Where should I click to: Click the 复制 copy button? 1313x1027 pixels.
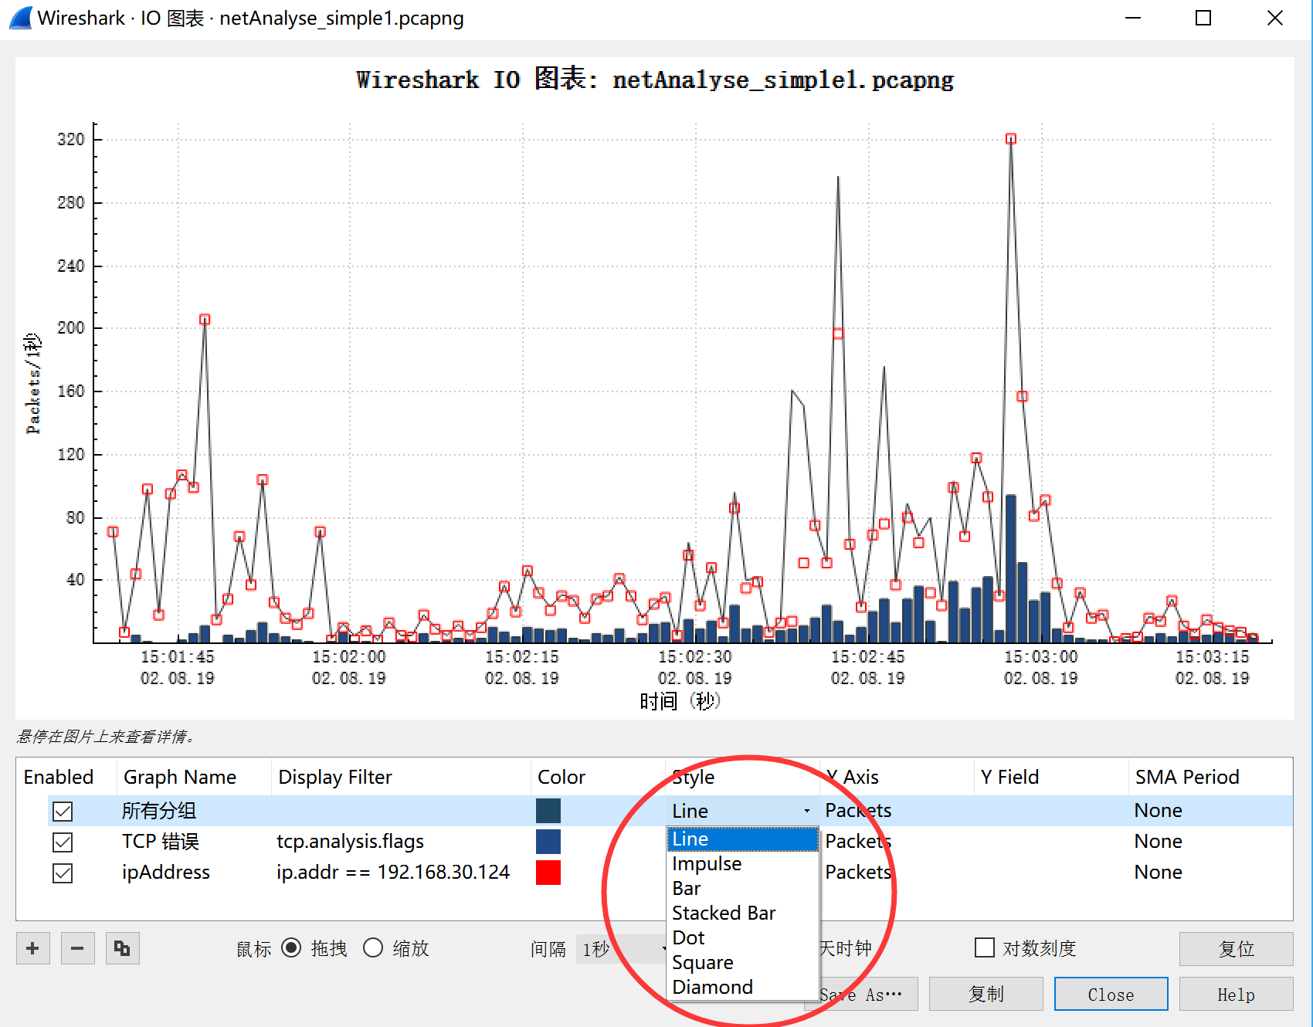pyautogui.click(x=986, y=994)
